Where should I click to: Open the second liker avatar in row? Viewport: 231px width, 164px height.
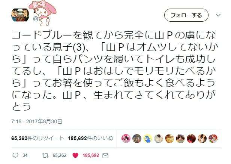[x=137, y=139]
